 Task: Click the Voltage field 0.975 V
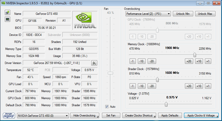click(x=89, y=70)
